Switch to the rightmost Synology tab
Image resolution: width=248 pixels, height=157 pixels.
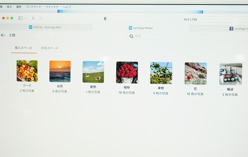219,29
